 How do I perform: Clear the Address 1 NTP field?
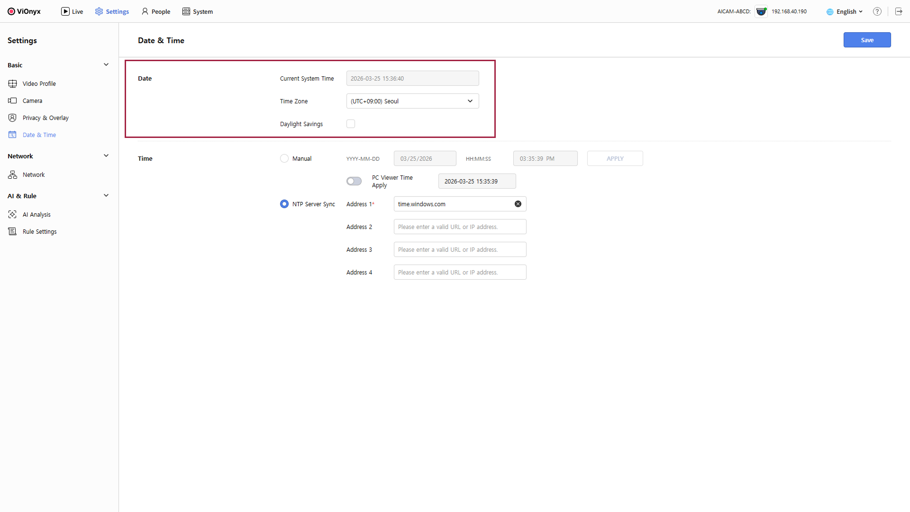click(518, 204)
